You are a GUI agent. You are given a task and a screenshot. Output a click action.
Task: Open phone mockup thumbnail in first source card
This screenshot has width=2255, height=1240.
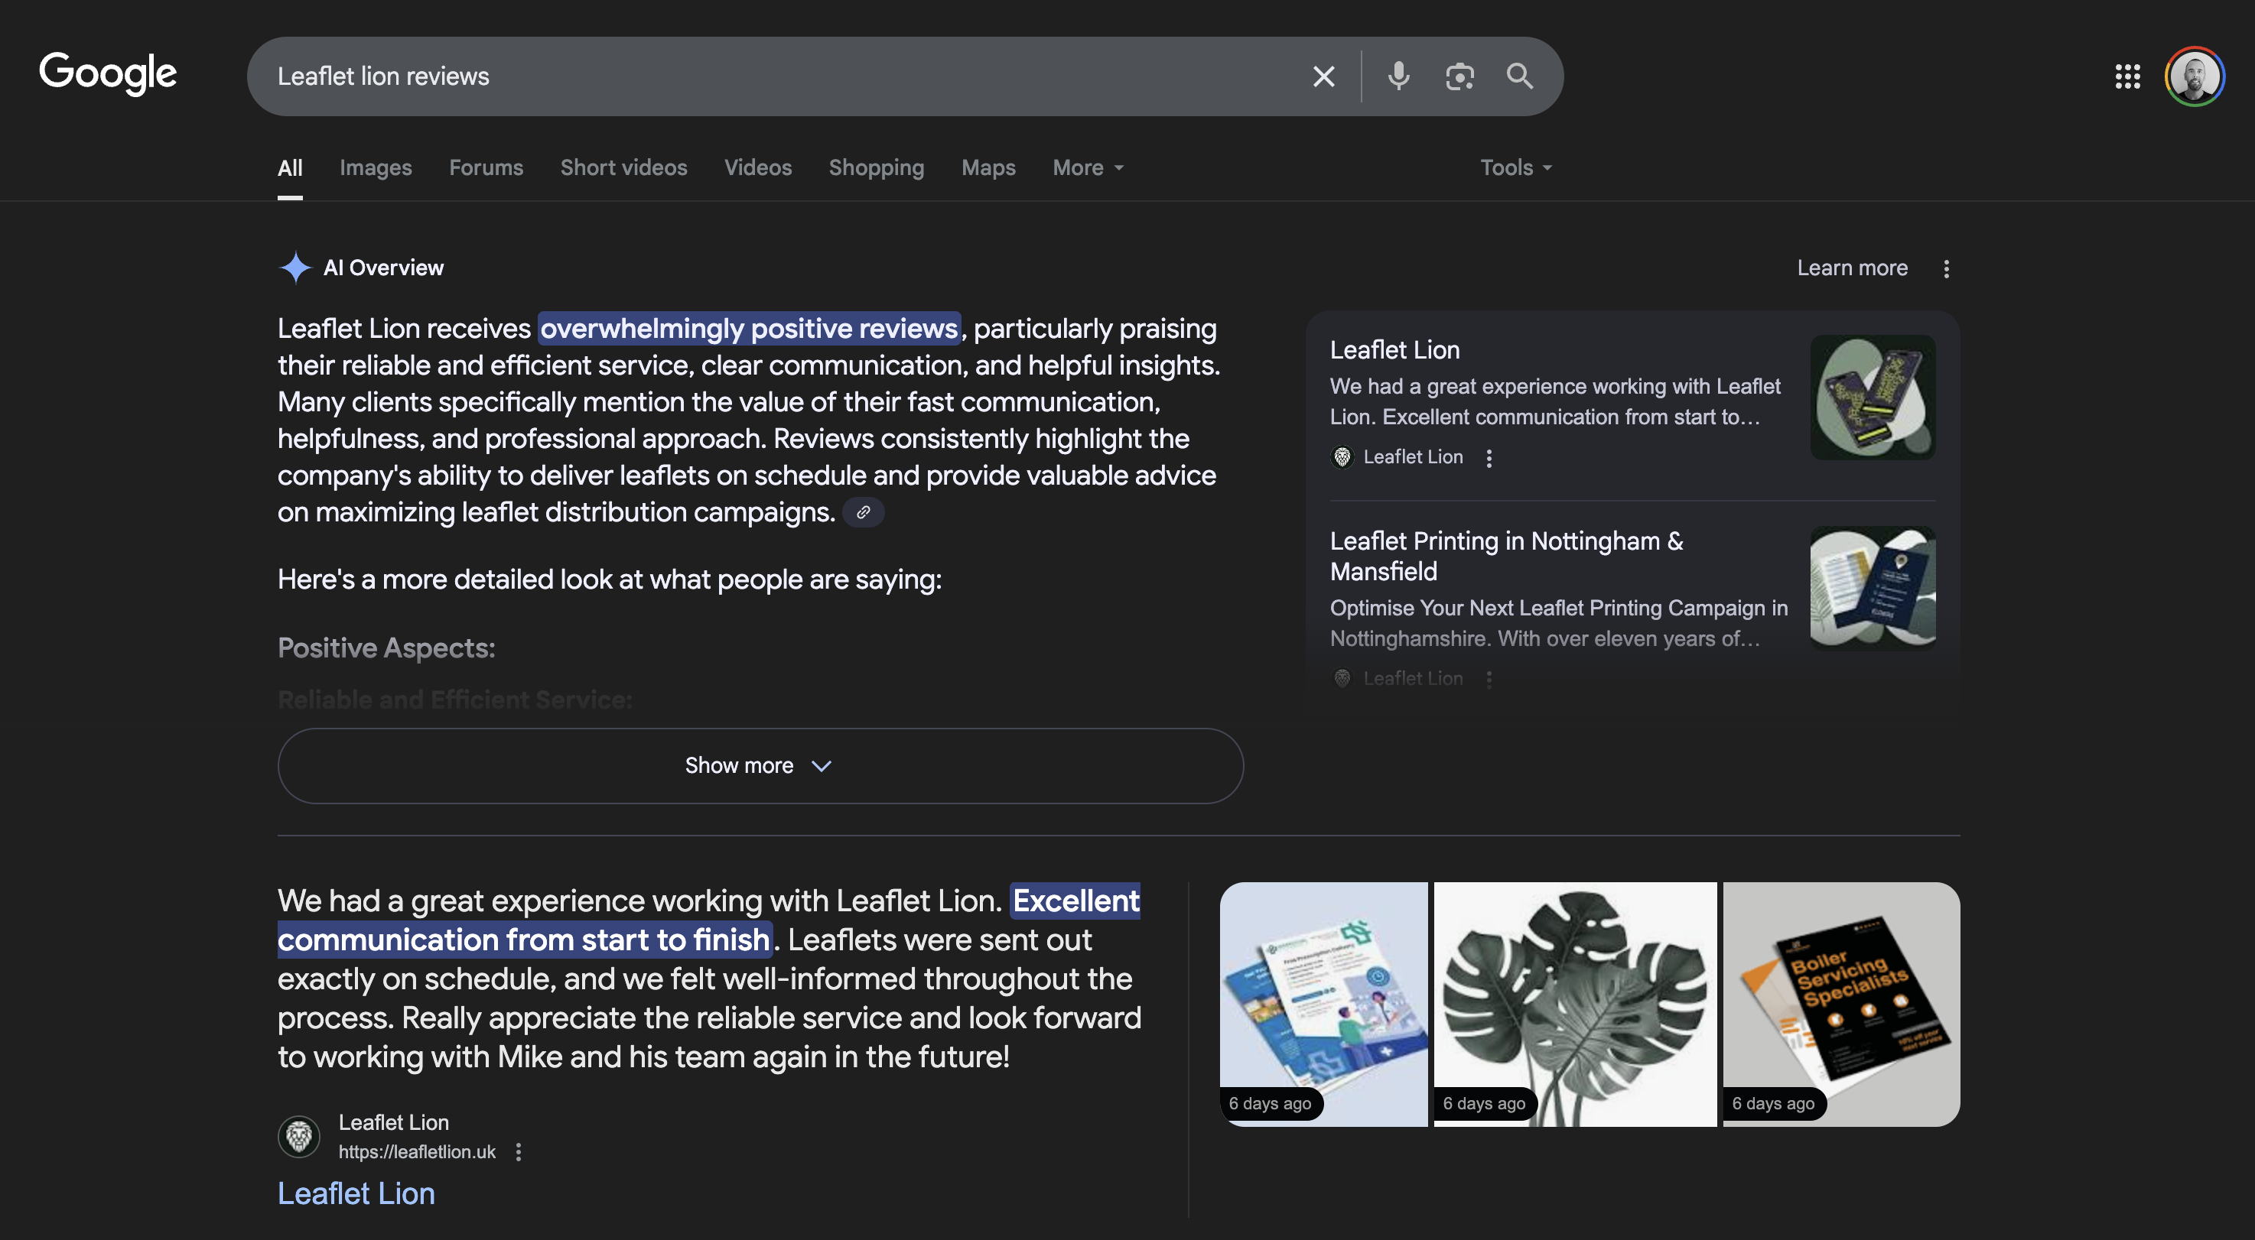1873,398
